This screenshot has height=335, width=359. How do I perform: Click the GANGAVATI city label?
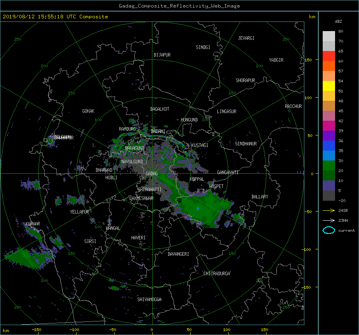pyautogui.click(x=228, y=172)
